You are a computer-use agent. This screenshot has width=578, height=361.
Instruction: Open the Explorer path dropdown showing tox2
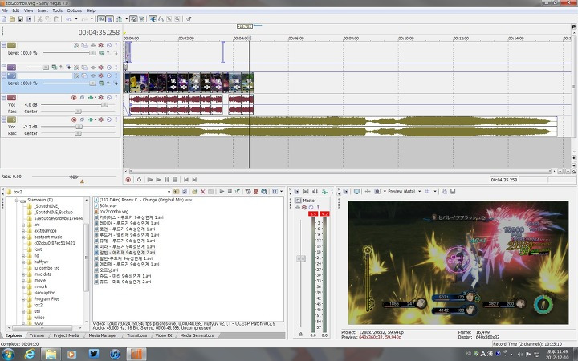pos(169,192)
